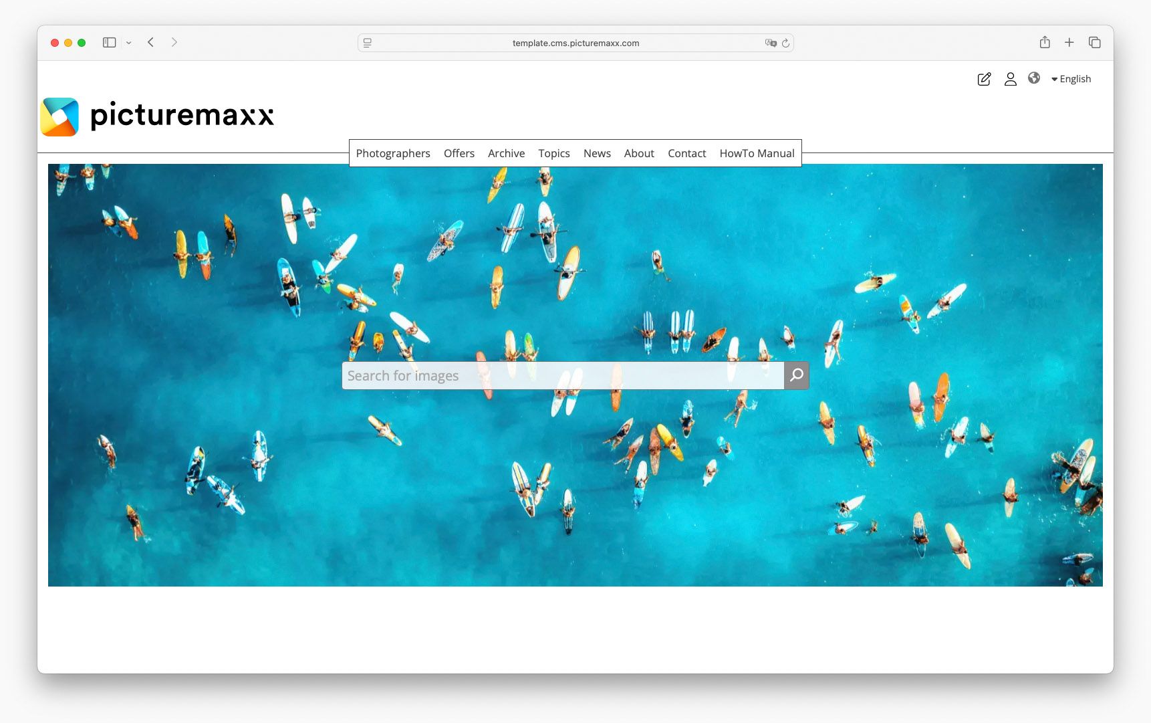Click the edit/compose icon near English
The width and height of the screenshot is (1151, 723).
point(985,79)
